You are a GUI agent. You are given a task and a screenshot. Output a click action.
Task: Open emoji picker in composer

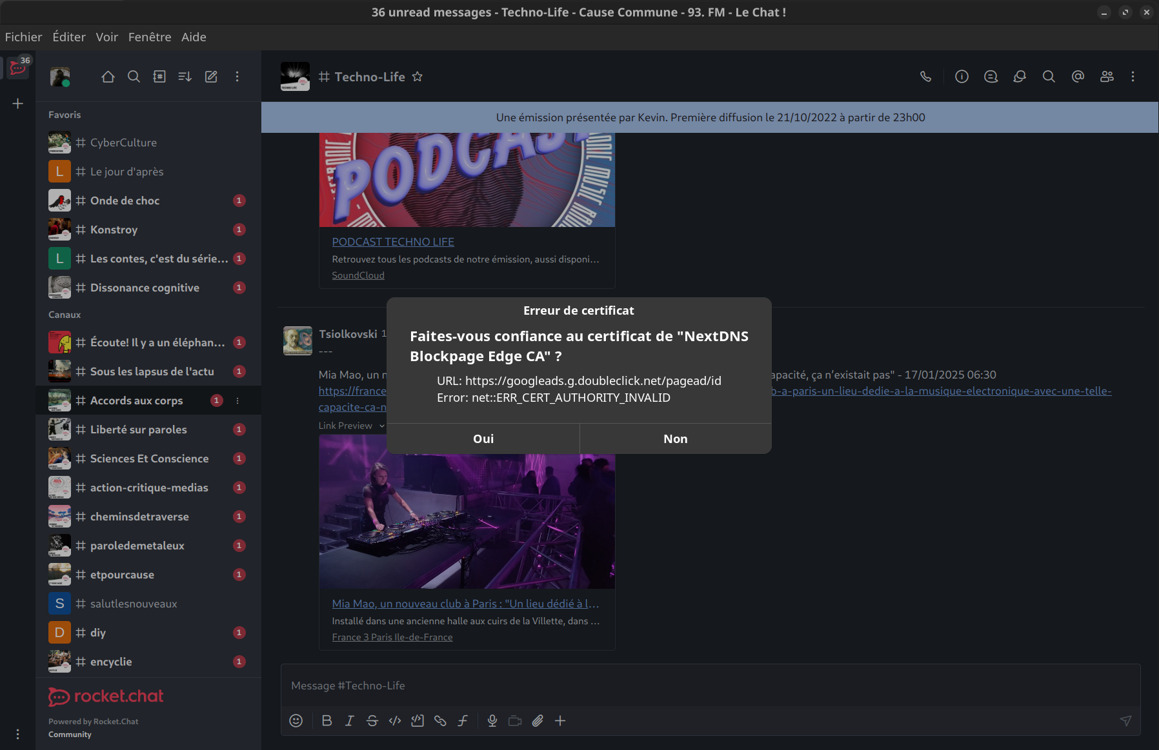click(296, 721)
